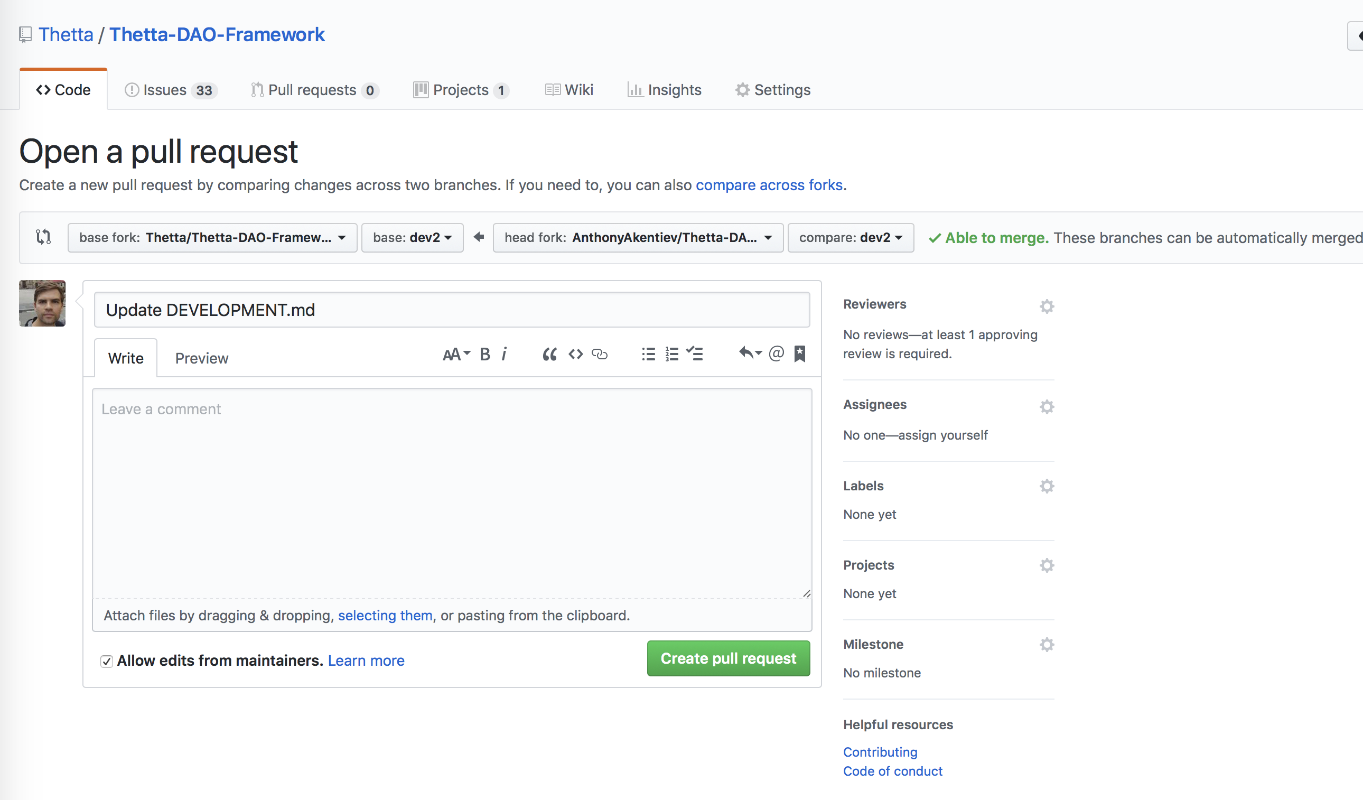Screen dimensions: 1363x800
Task: Mention a user with the @ icon
Action: pos(776,353)
